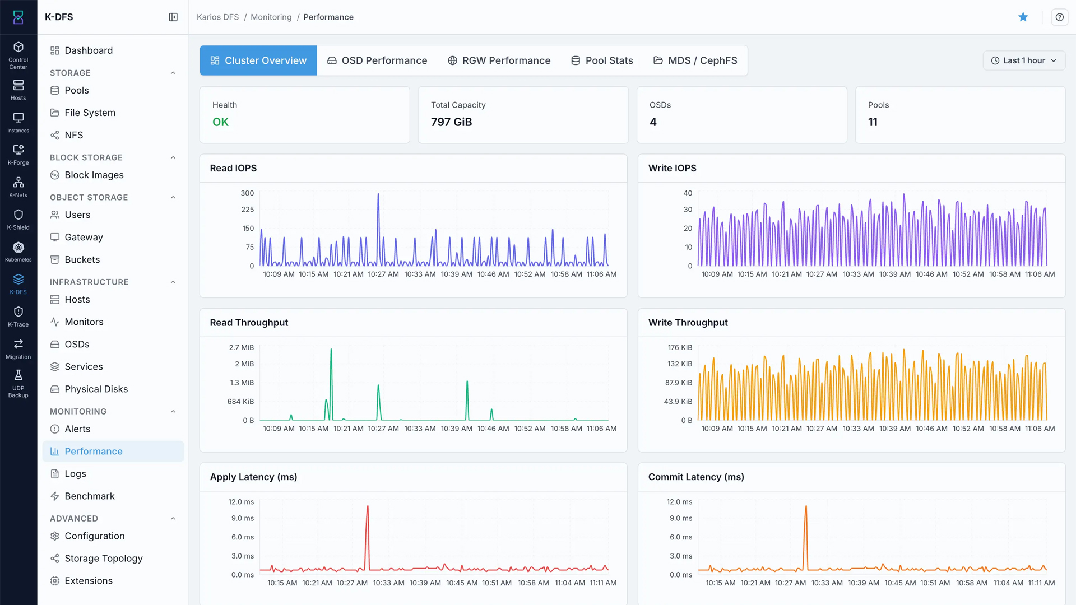The width and height of the screenshot is (1076, 605).
Task: Click the Health OK status value
Action: coord(220,122)
